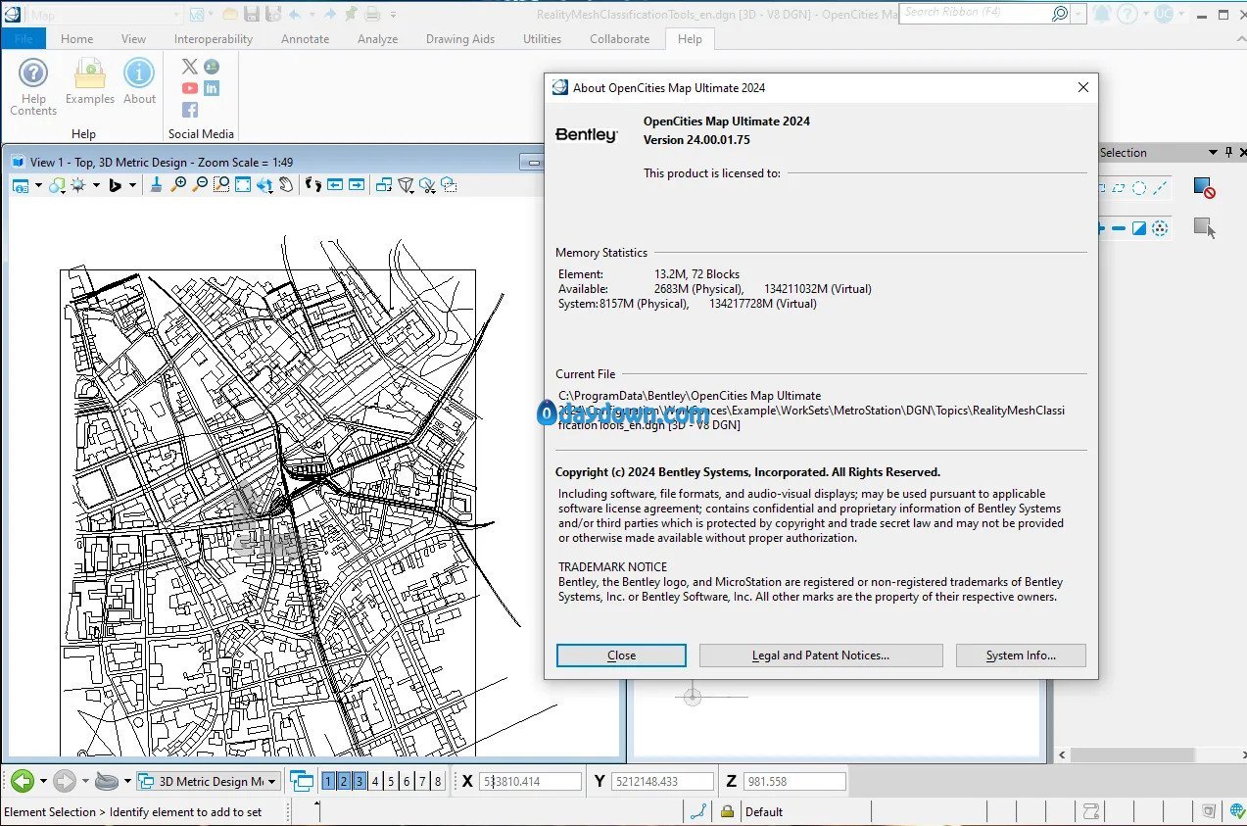This screenshot has width=1247, height=826.
Task: Toggle view 6 in view toggles
Action: click(407, 781)
